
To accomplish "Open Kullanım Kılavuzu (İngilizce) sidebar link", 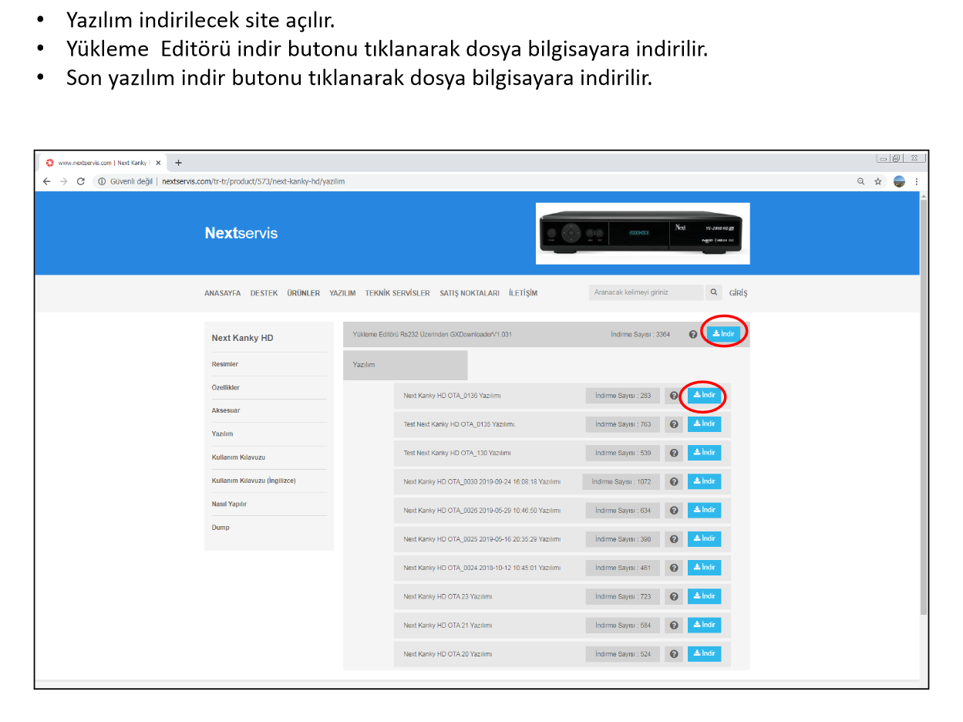I will click(254, 481).
